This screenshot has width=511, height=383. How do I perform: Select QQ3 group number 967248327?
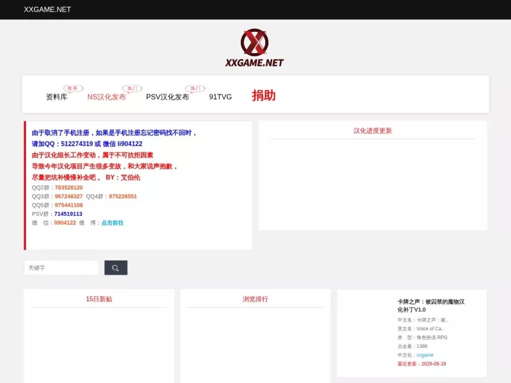[69, 197]
